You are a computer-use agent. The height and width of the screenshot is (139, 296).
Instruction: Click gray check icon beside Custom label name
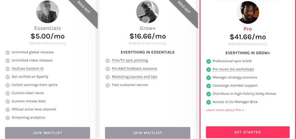point(8,93)
